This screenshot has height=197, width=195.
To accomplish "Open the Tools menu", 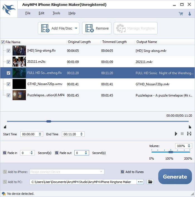I will click(x=56, y=13).
